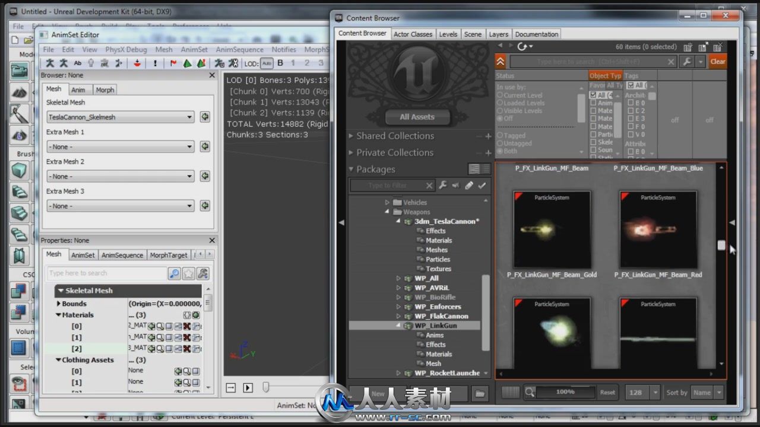The height and width of the screenshot is (427, 760).
Task: Toggle the 'All' checkbox under Object Type
Action: click(593, 95)
